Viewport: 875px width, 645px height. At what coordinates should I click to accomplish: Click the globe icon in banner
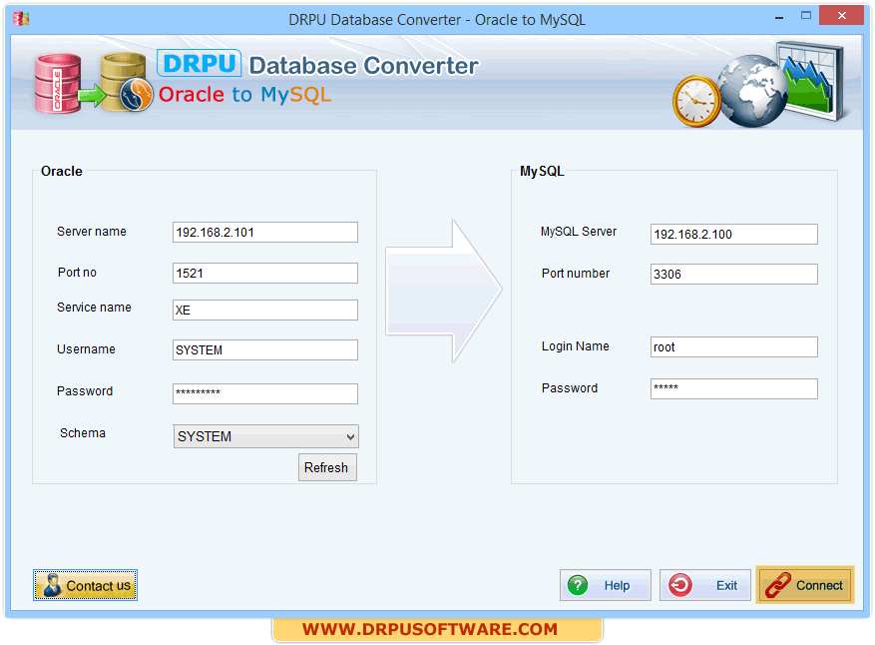point(752,91)
